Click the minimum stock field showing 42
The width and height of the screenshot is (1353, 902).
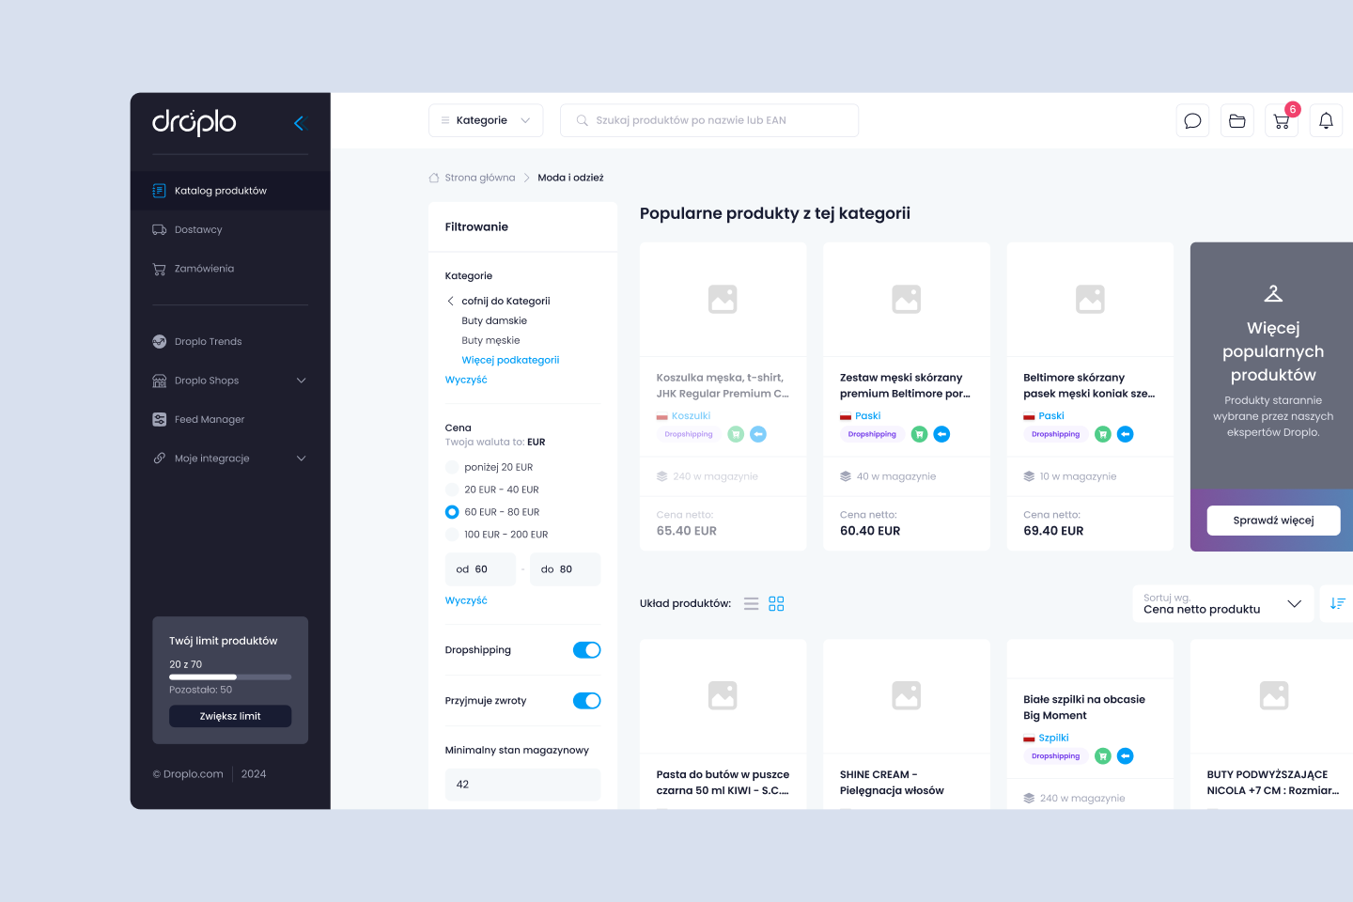[x=522, y=785]
